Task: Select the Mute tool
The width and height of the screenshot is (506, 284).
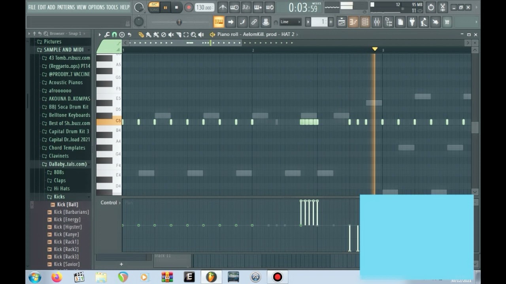Action: pyautogui.click(x=171, y=35)
